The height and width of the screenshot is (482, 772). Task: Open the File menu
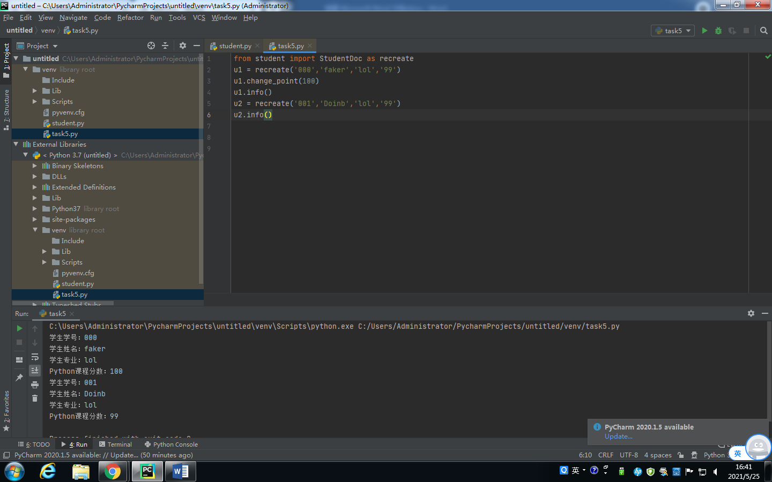pyautogui.click(x=8, y=18)
